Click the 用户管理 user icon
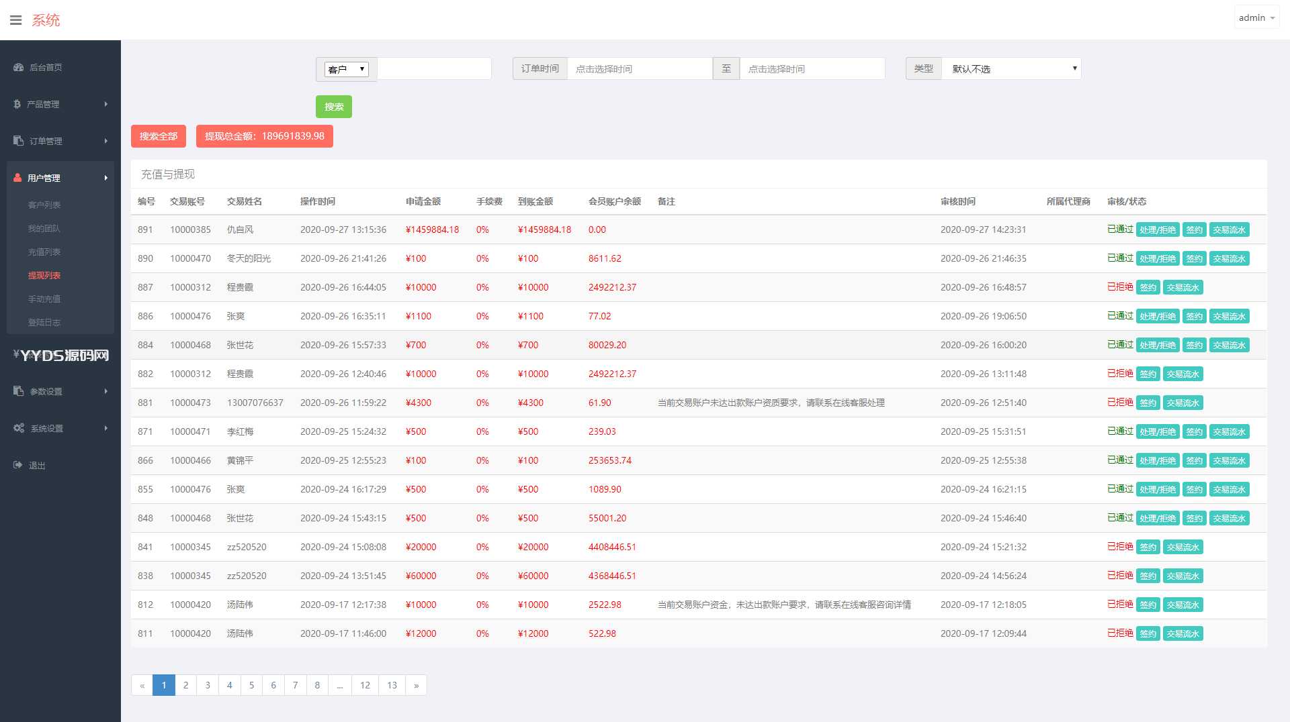Image resolution: width=1290 pixels, height=722 pixels. (17, 178)
